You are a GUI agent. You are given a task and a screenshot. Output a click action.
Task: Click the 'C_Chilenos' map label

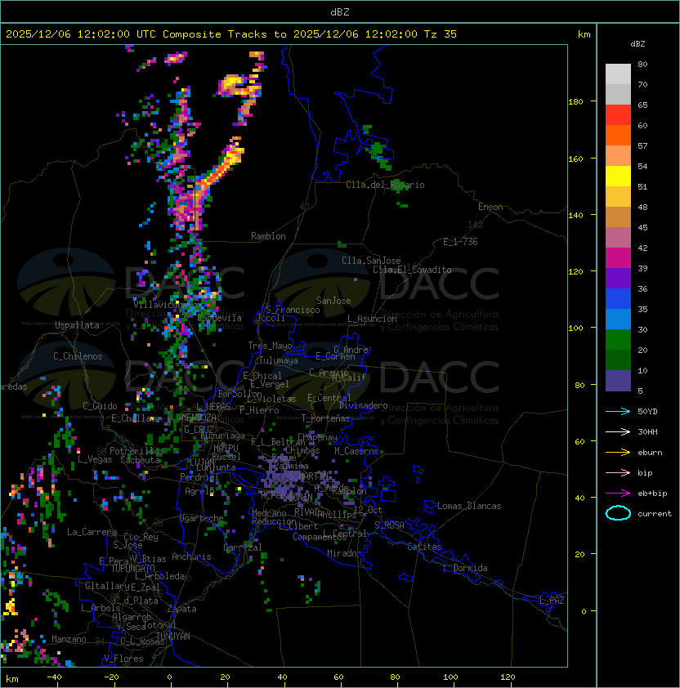(78, 356)
